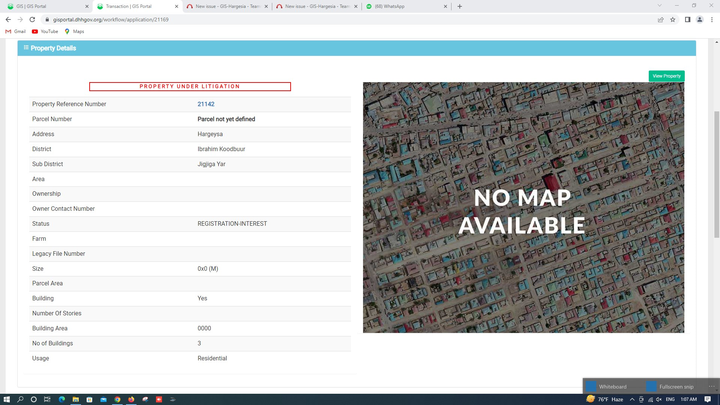720x405 pixels.
Task: Open the Snipping tool taskbar icon
Action: coord(145,399)
